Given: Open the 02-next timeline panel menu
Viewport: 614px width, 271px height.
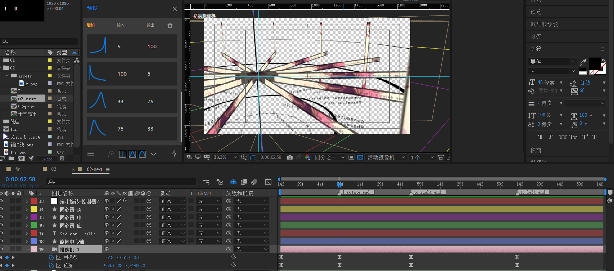Looking at the screenshot, I should click(108, 169).
